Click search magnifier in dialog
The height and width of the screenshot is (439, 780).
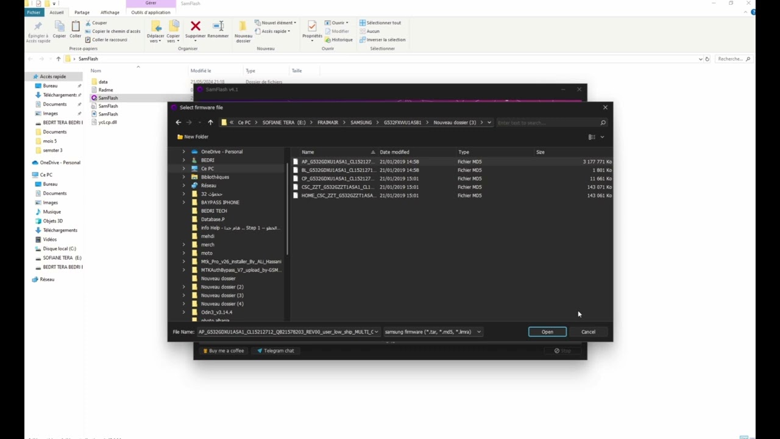coord(603,123)
